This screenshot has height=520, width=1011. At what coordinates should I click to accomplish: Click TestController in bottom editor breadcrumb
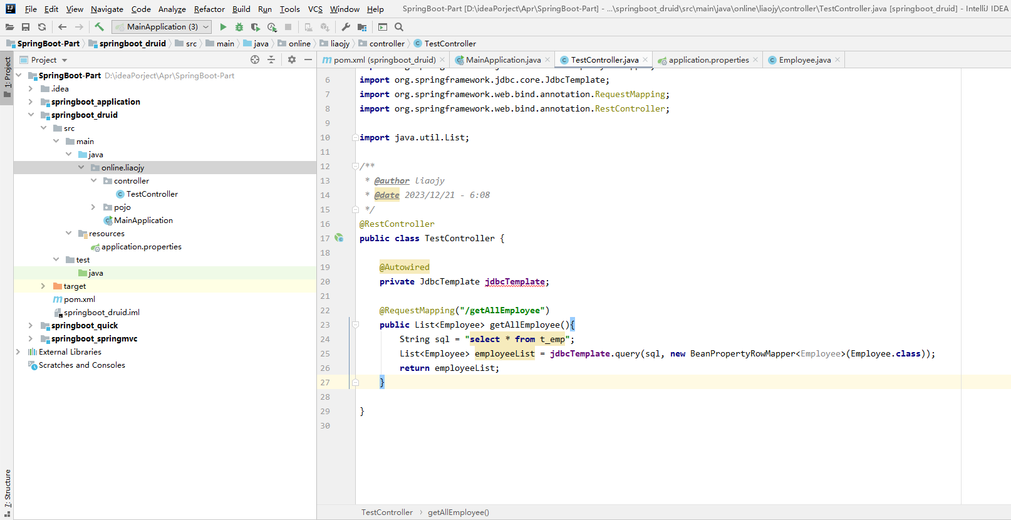click(x=386, y=512)
